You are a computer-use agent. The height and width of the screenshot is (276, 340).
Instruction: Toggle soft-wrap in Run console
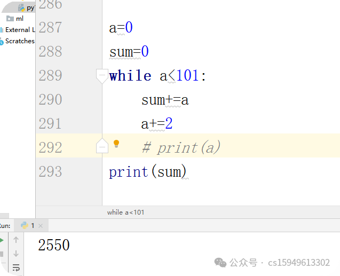click(16, 267)
